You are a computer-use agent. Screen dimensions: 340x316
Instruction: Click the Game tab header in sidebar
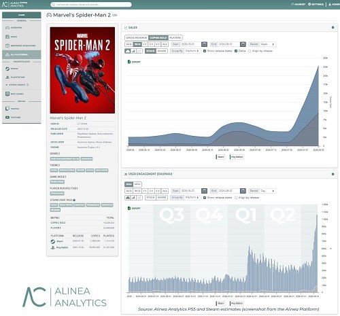pyautogui.click(x=22, y=15)
